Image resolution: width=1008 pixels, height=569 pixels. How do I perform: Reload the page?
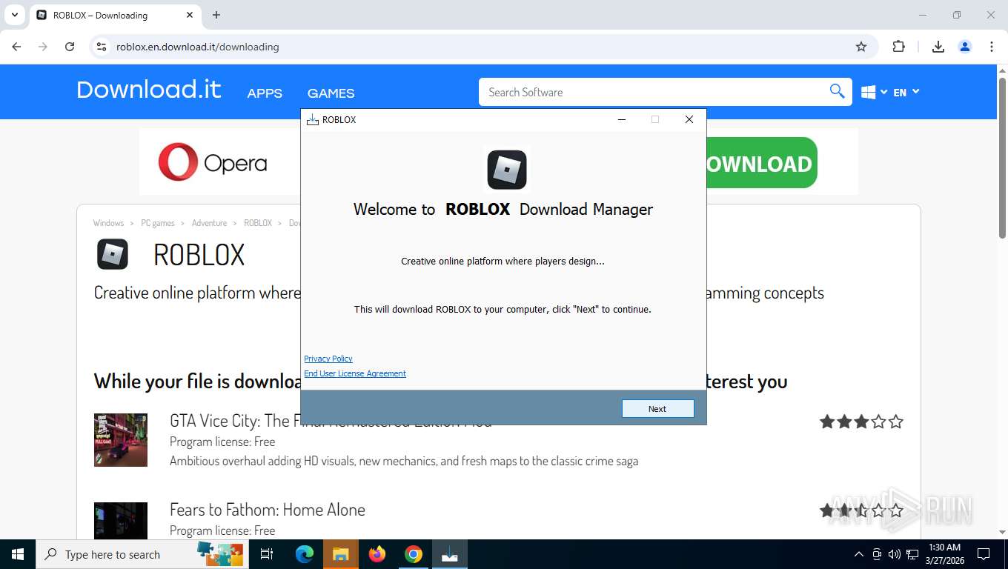pyautogui.click(x=70, y=47)
